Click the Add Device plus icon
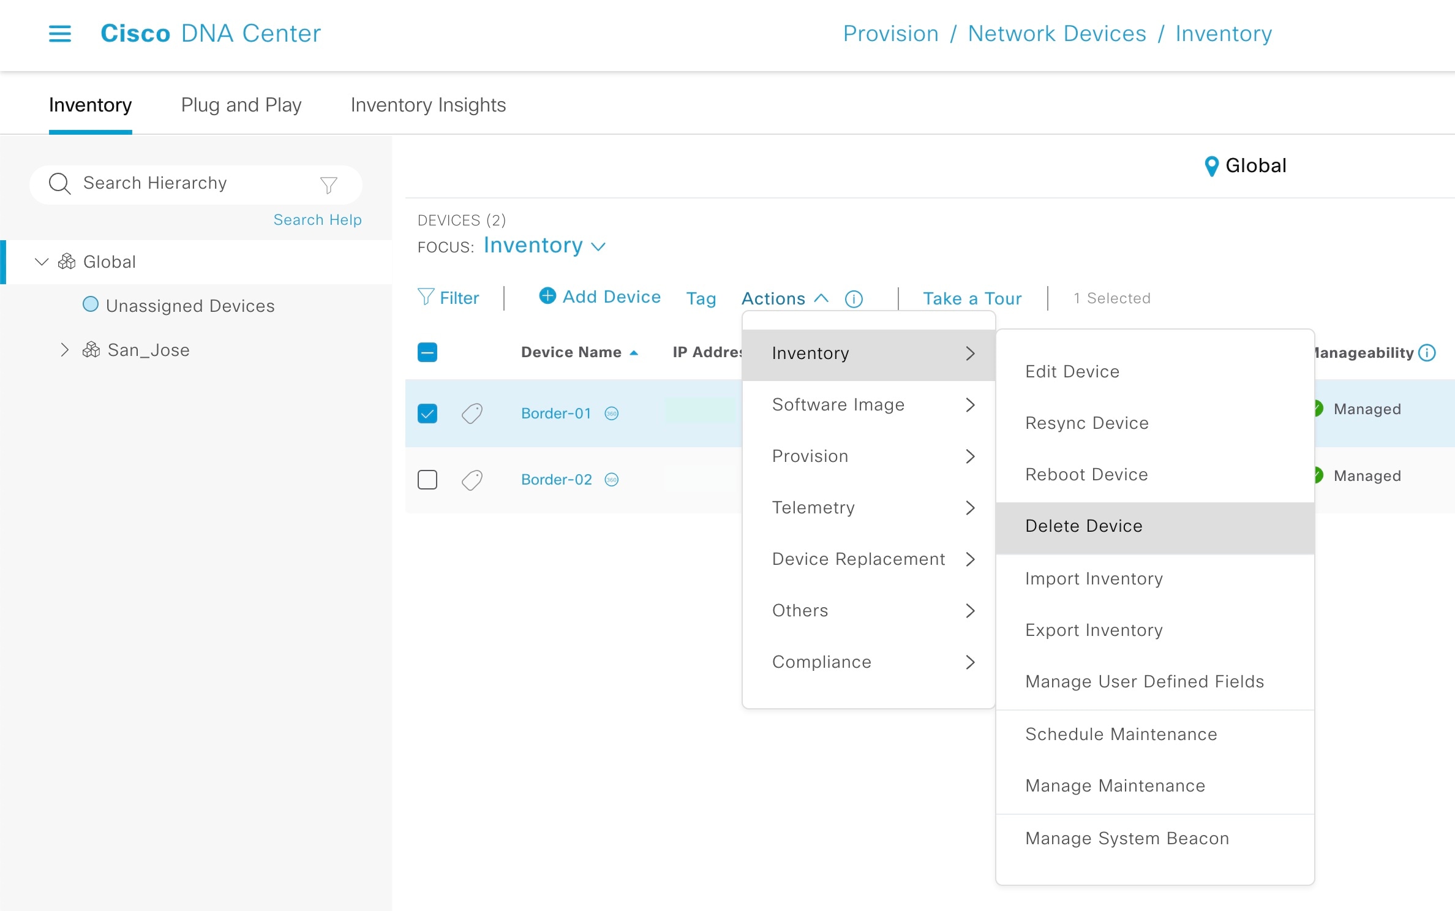The height and width of the screenshot is (911, 1455). click(547, 296)
